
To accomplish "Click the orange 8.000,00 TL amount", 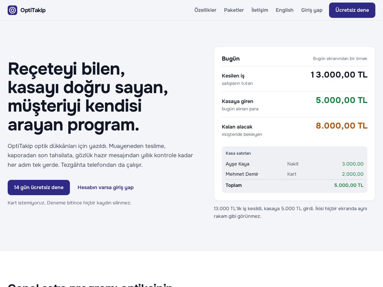I will click(x=342, y=126).
